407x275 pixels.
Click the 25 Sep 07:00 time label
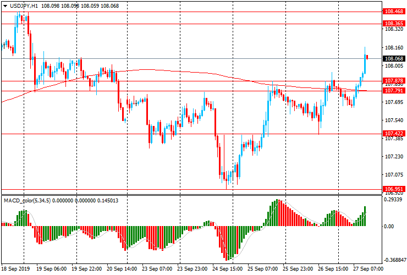[263, 269]
